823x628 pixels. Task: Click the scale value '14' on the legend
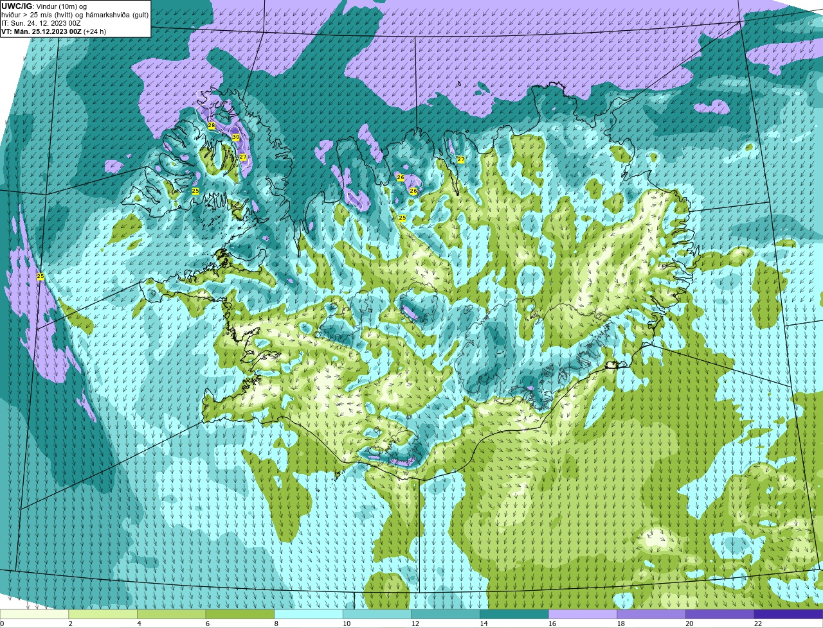[484, 624]
